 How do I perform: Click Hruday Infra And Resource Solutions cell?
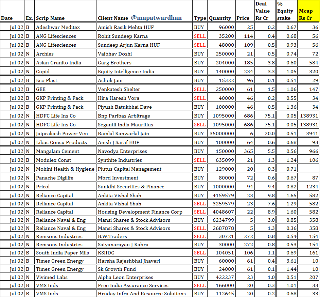[145, 294]
